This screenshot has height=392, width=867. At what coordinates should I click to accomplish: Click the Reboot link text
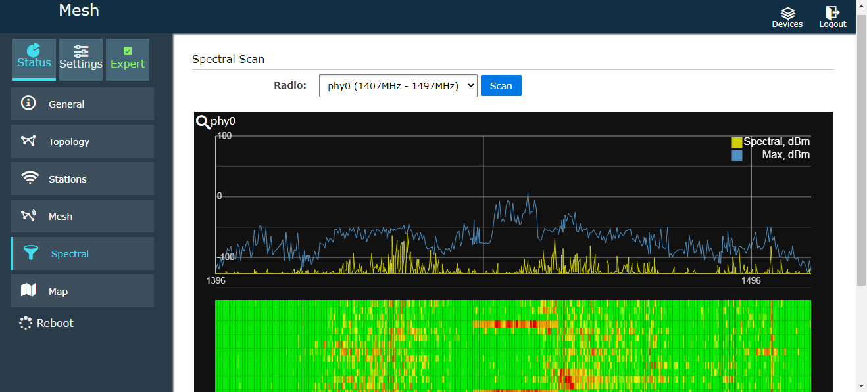[55, 323]
